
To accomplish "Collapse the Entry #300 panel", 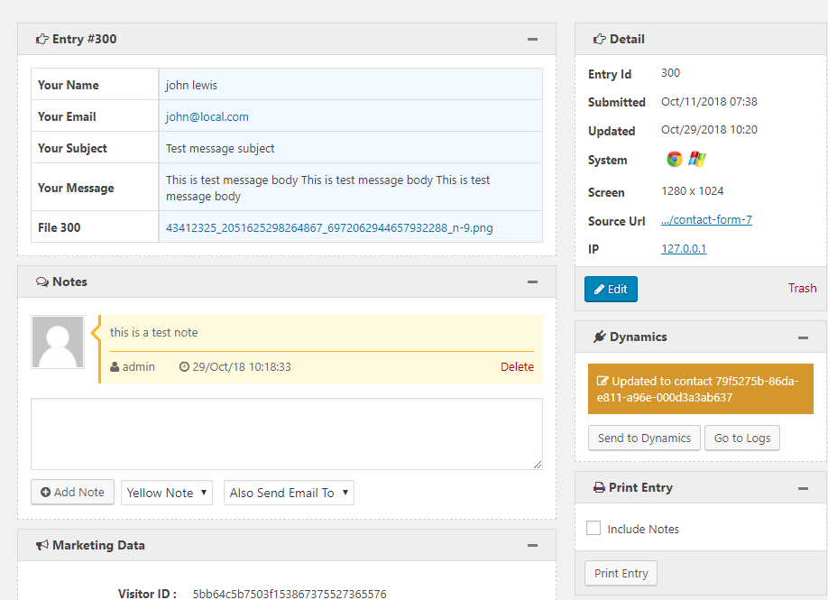I will point(532,39).
